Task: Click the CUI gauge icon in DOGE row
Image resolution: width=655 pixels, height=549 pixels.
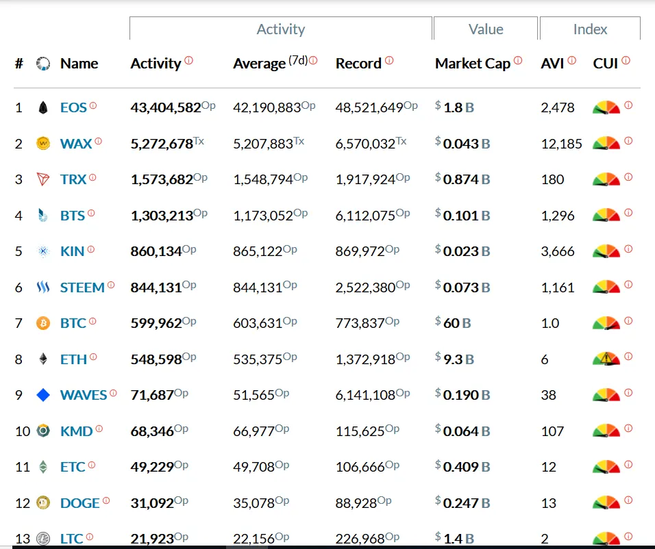Action: [x=606, y=502]
